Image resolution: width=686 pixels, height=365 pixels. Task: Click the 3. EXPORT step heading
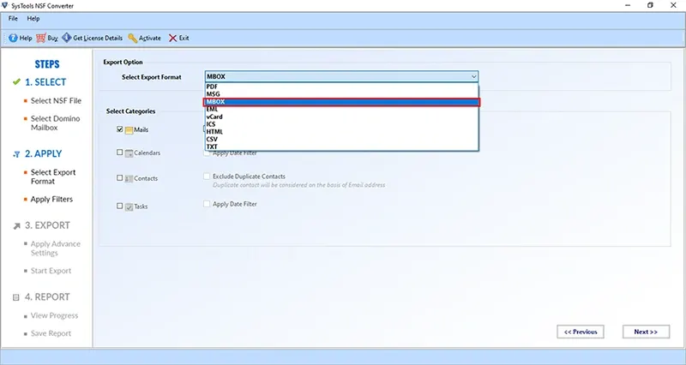(x=47, y=225)
